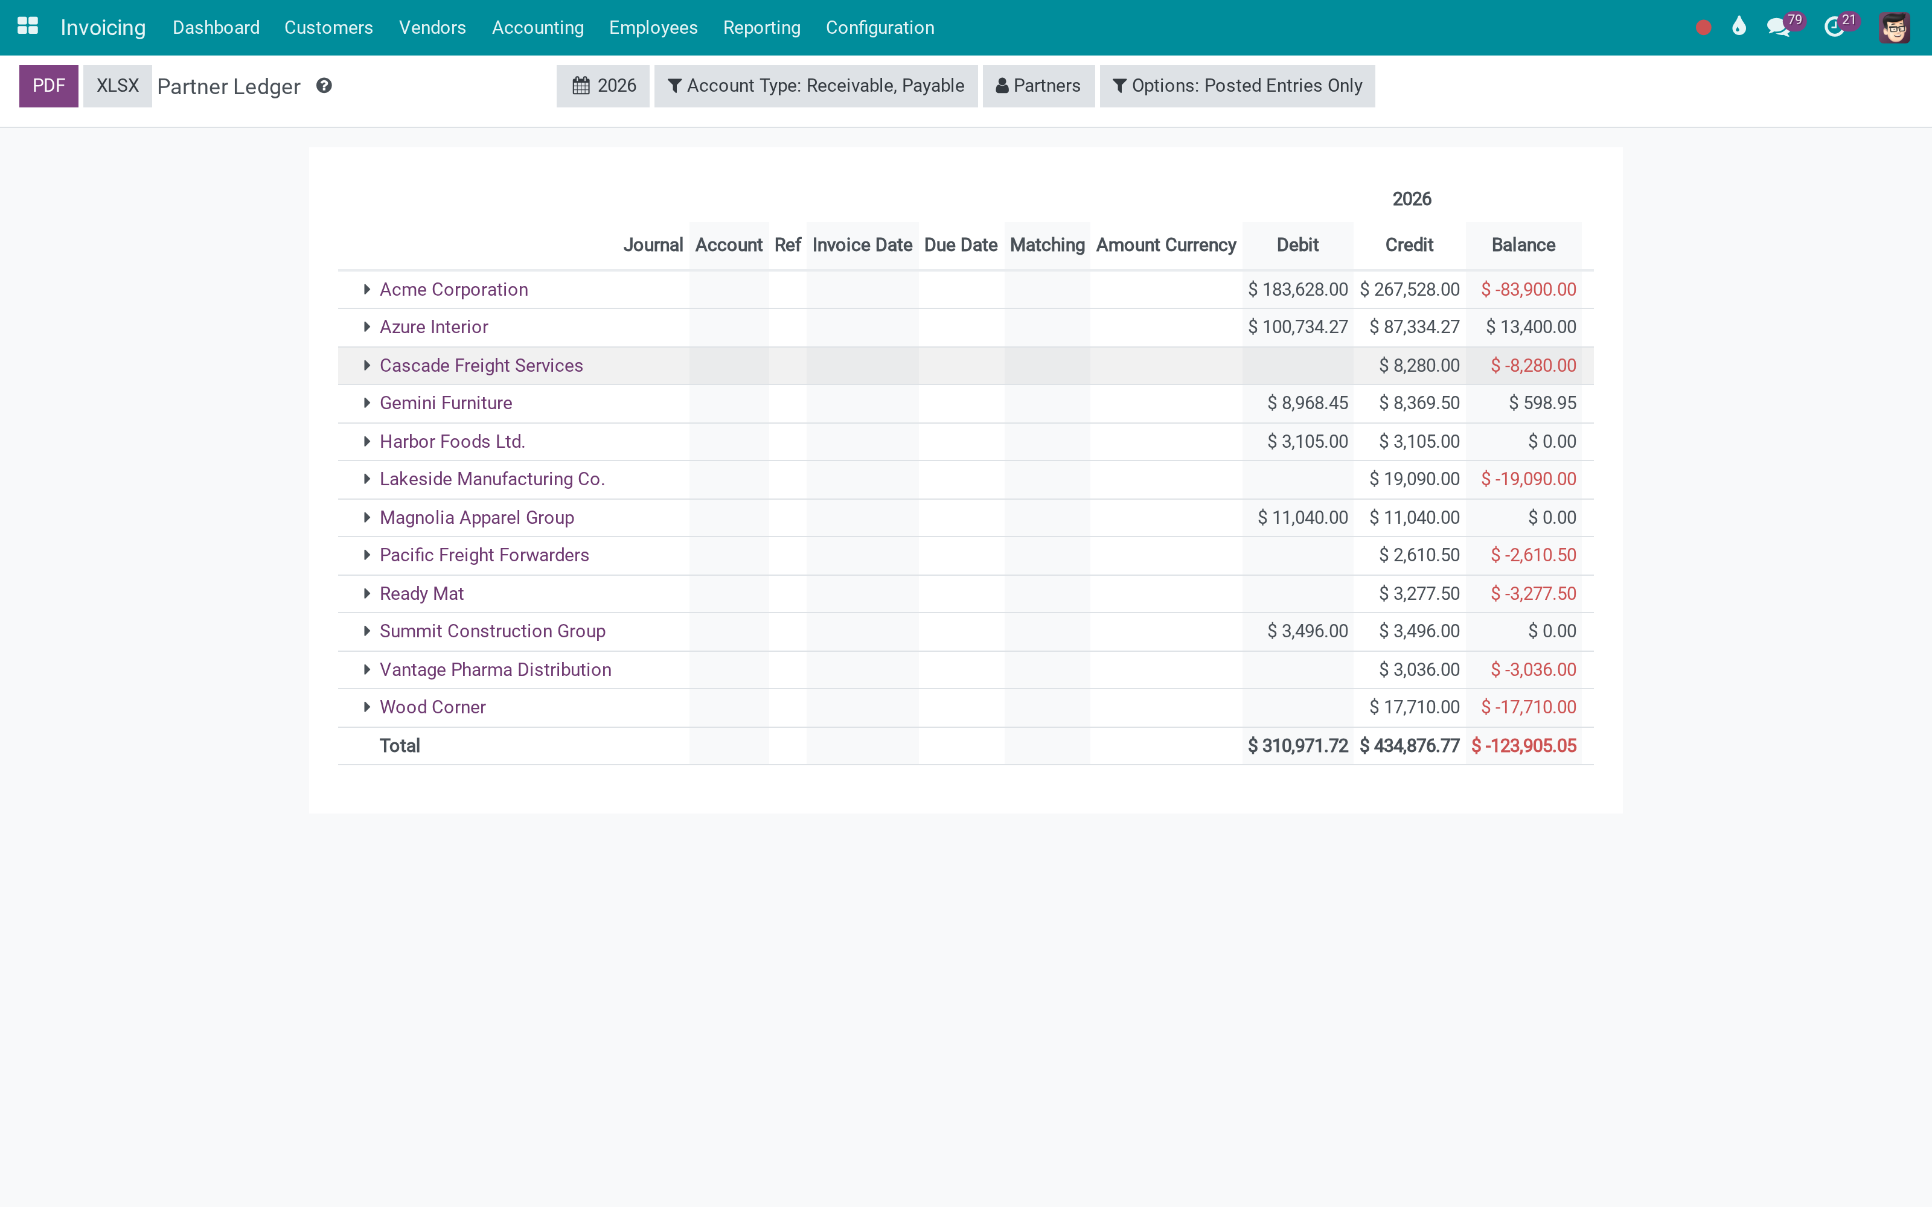Click the help question mark beside Partner Ledger
This screenshot has height=1207, width=1932.
pyautogui.click(x=324, y=86)
